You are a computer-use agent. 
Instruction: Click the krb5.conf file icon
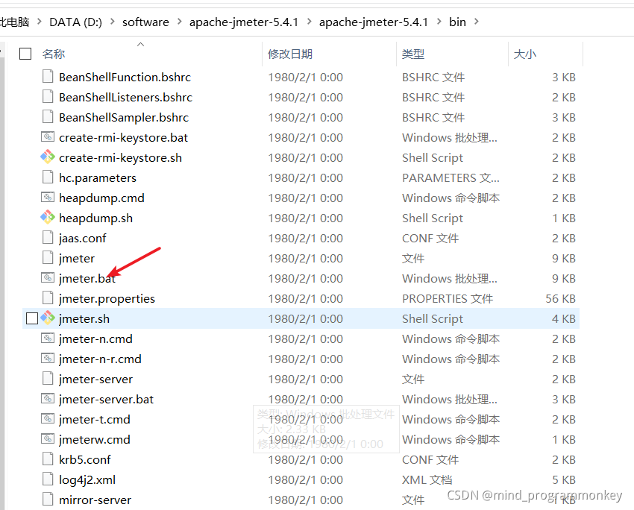(48, 459)
